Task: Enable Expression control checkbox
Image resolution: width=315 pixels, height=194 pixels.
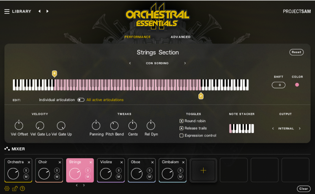Action: click(181, 136)
